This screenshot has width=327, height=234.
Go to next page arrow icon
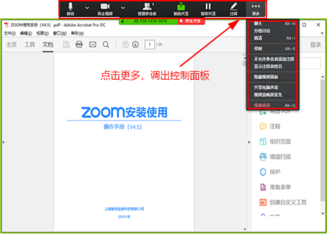(135, 45)
